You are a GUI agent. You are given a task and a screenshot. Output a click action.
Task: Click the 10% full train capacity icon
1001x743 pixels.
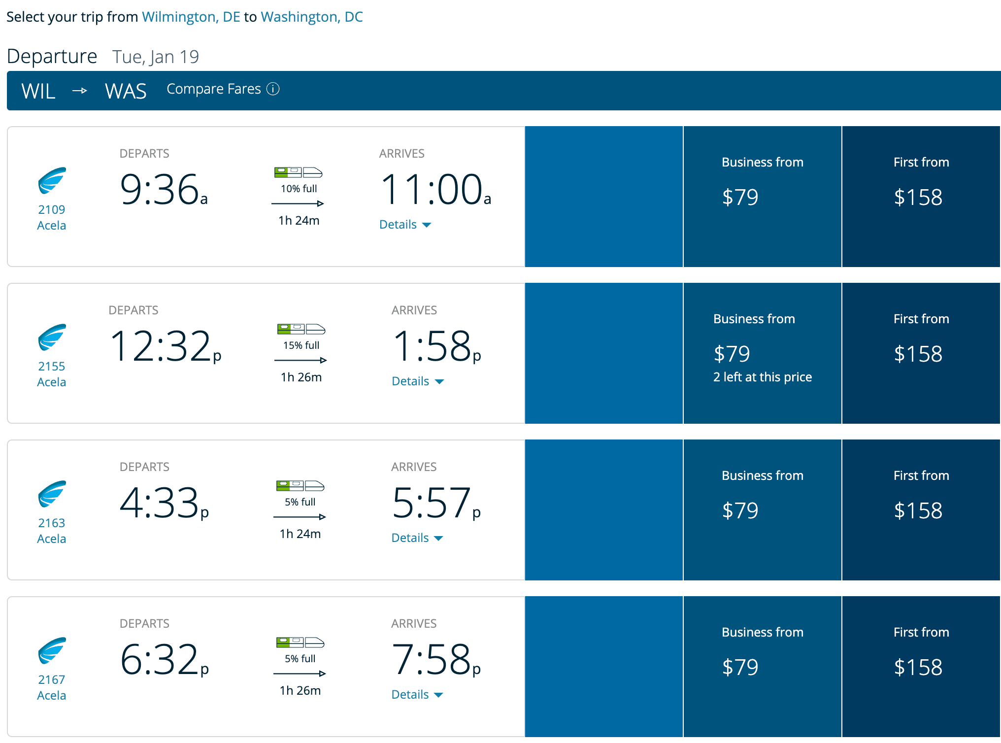click(x=298, y=172)
